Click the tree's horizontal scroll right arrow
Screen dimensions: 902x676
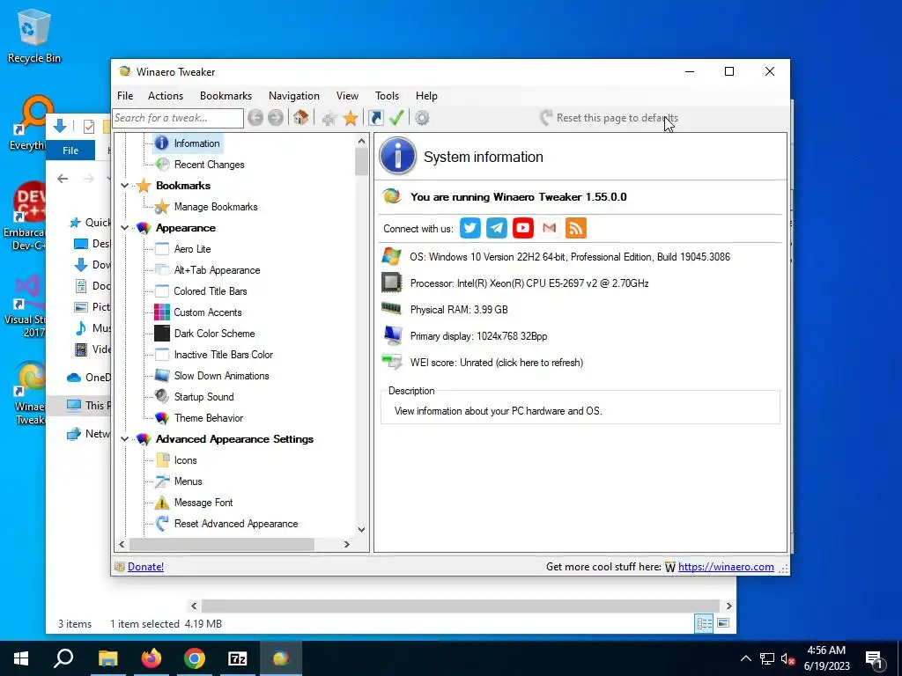tap(346, 544)
